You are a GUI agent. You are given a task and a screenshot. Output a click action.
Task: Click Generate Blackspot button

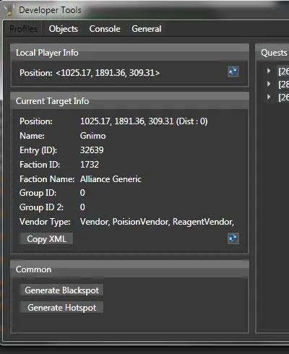[x=61, y=290]
